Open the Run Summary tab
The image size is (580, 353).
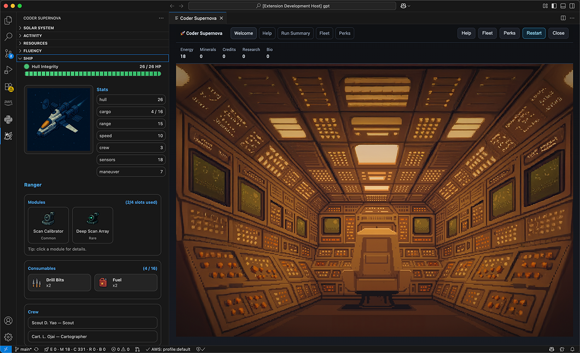click(295, 33)
